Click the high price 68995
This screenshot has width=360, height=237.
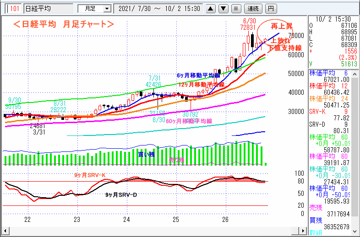click(348, 32)
